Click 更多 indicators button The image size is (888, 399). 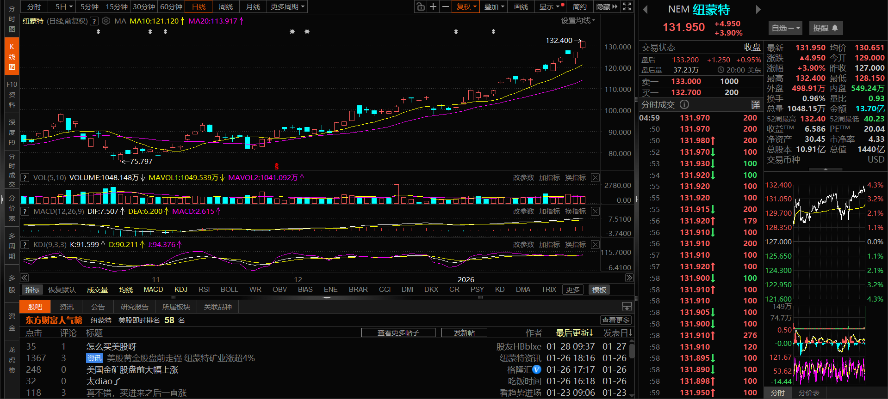click(573, 290)
